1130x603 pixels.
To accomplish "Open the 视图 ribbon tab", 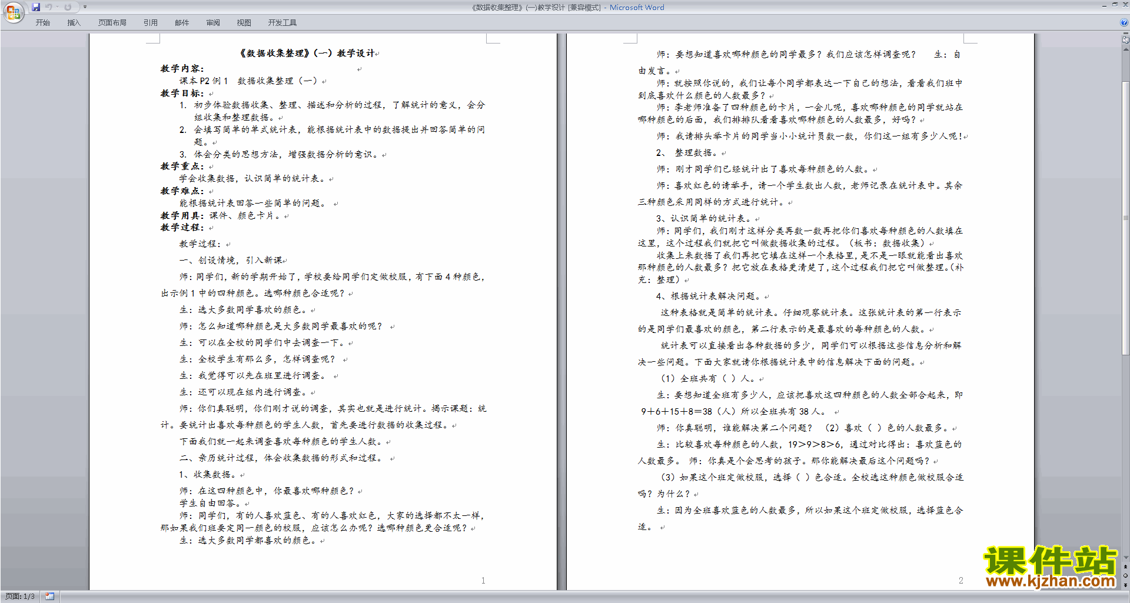I will 244,23.
